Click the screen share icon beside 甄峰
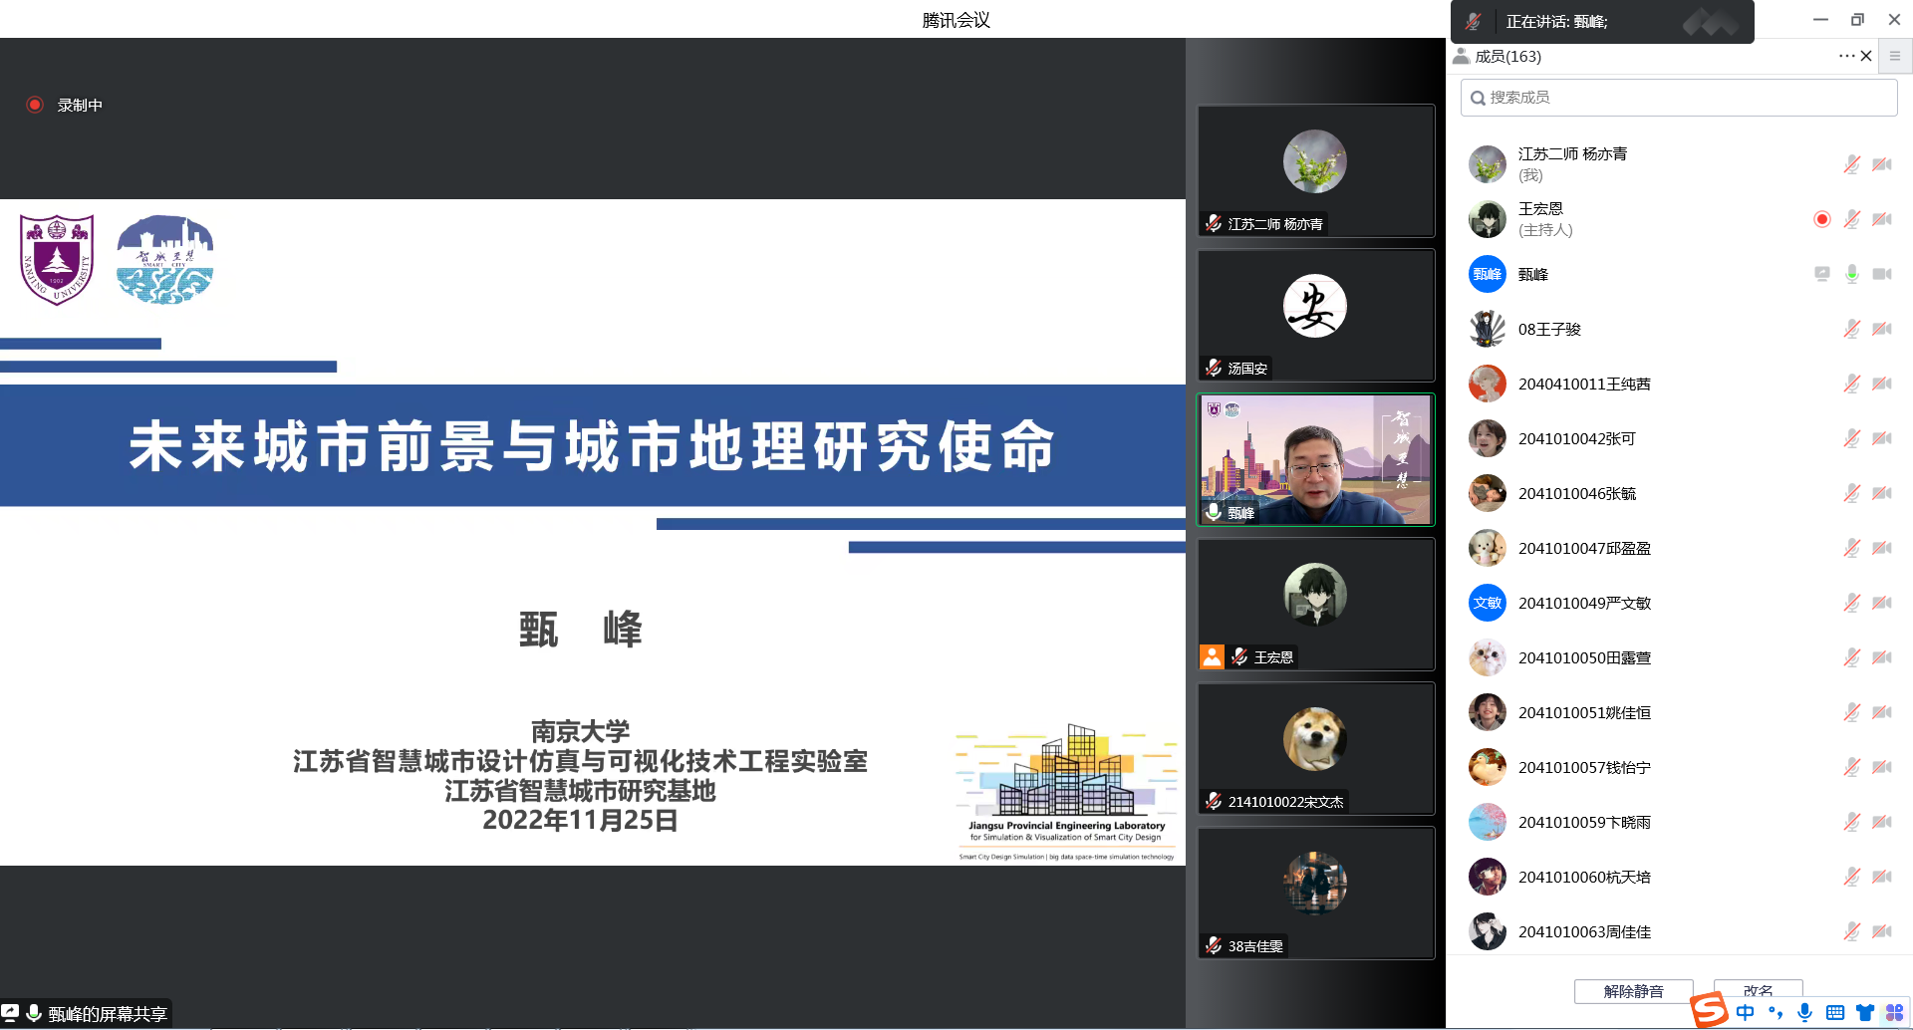 tap(1821, 274)
